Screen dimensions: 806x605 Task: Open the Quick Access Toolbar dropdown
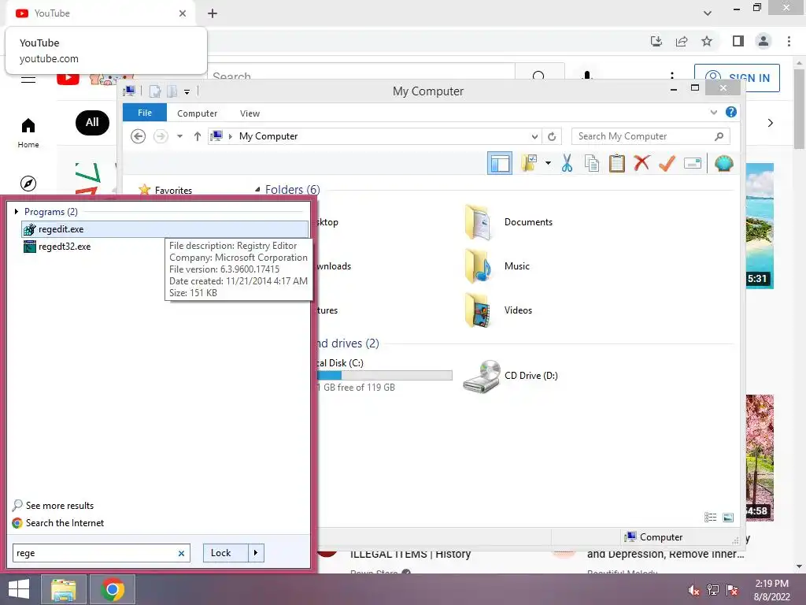point(187,92)
